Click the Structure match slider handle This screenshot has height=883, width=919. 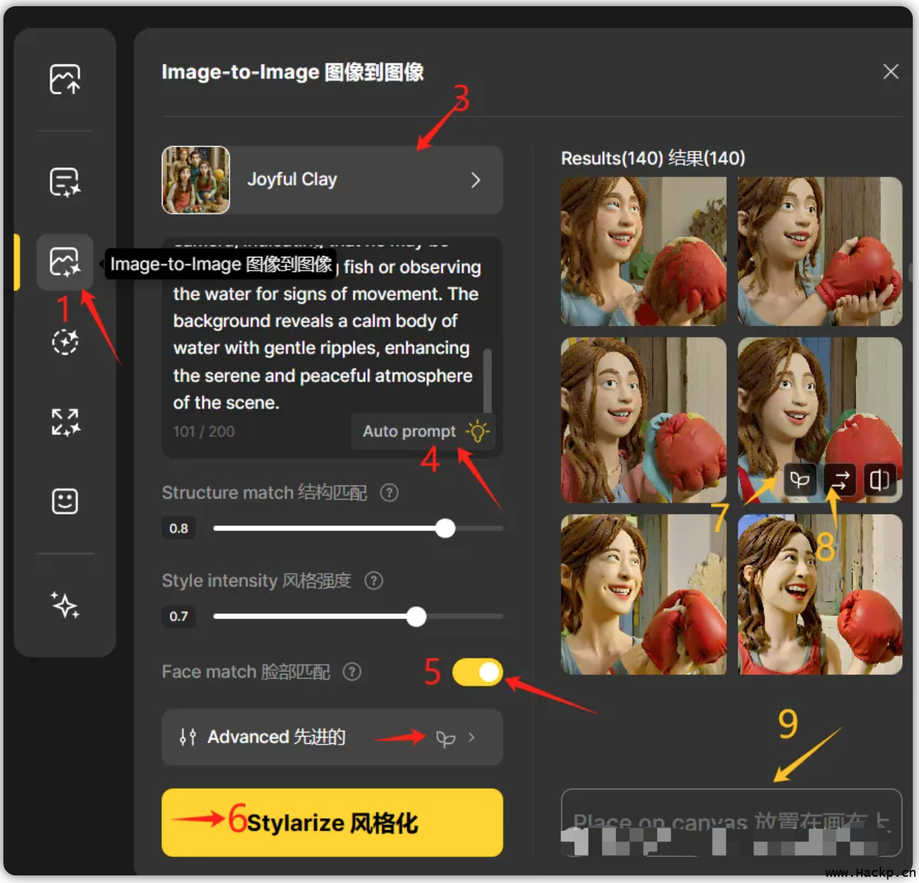[x=446, y=528]
